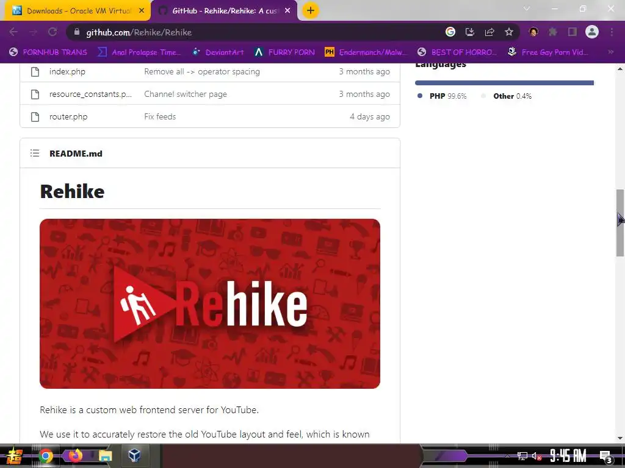Open the BEST OF HORRO... bookmark
This screenshot has height=468, width=625.
[457, 52]
